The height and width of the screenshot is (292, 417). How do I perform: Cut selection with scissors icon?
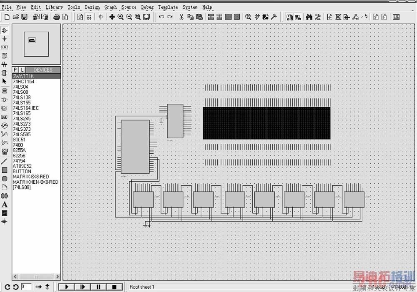click(181, 17)
